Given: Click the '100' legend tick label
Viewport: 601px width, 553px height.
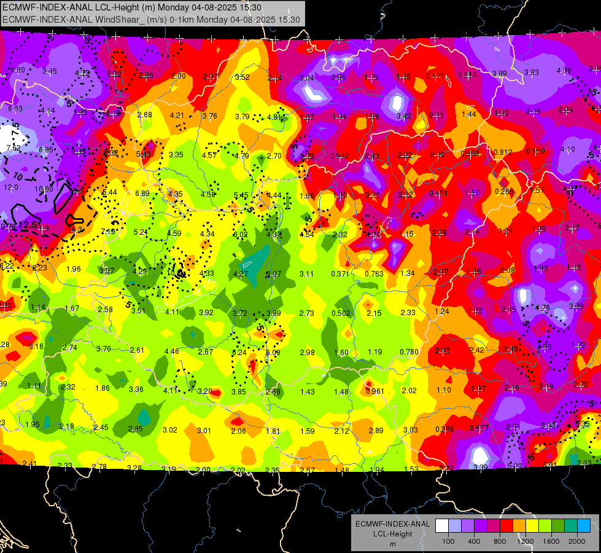Looking at the screenshot, I should (x=448, y=541).
